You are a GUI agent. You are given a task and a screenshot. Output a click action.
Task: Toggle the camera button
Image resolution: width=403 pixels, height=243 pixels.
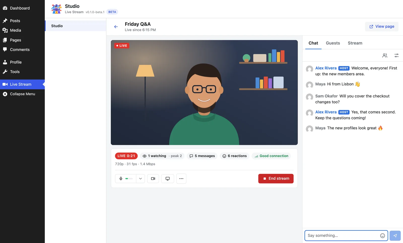pos(153,178)
